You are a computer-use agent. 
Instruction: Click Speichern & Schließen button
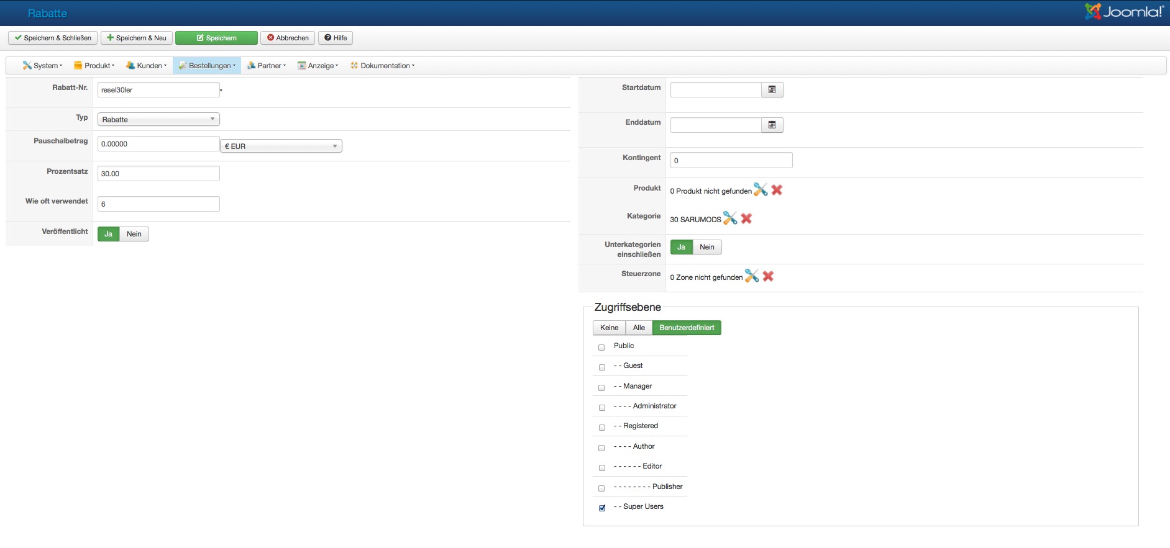[53, 38]
